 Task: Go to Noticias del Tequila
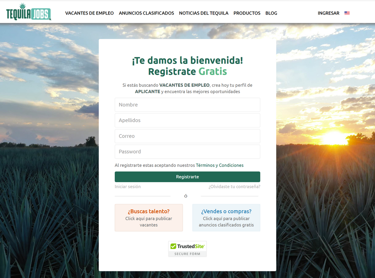(x=204, y=13)
